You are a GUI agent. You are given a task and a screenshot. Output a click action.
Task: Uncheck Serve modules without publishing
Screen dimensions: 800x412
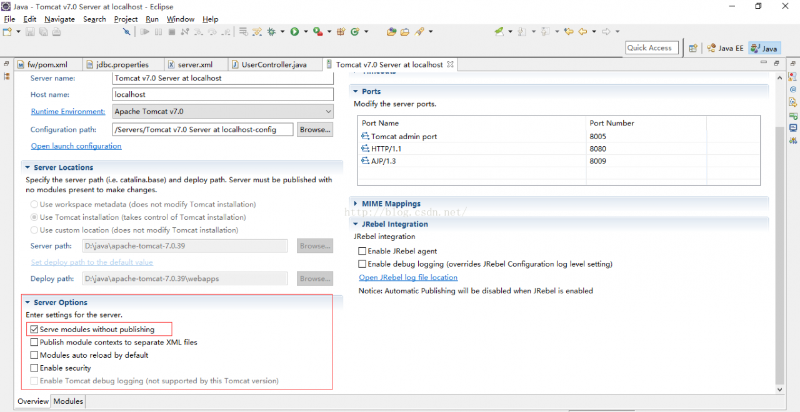click(x=34, y=330)
